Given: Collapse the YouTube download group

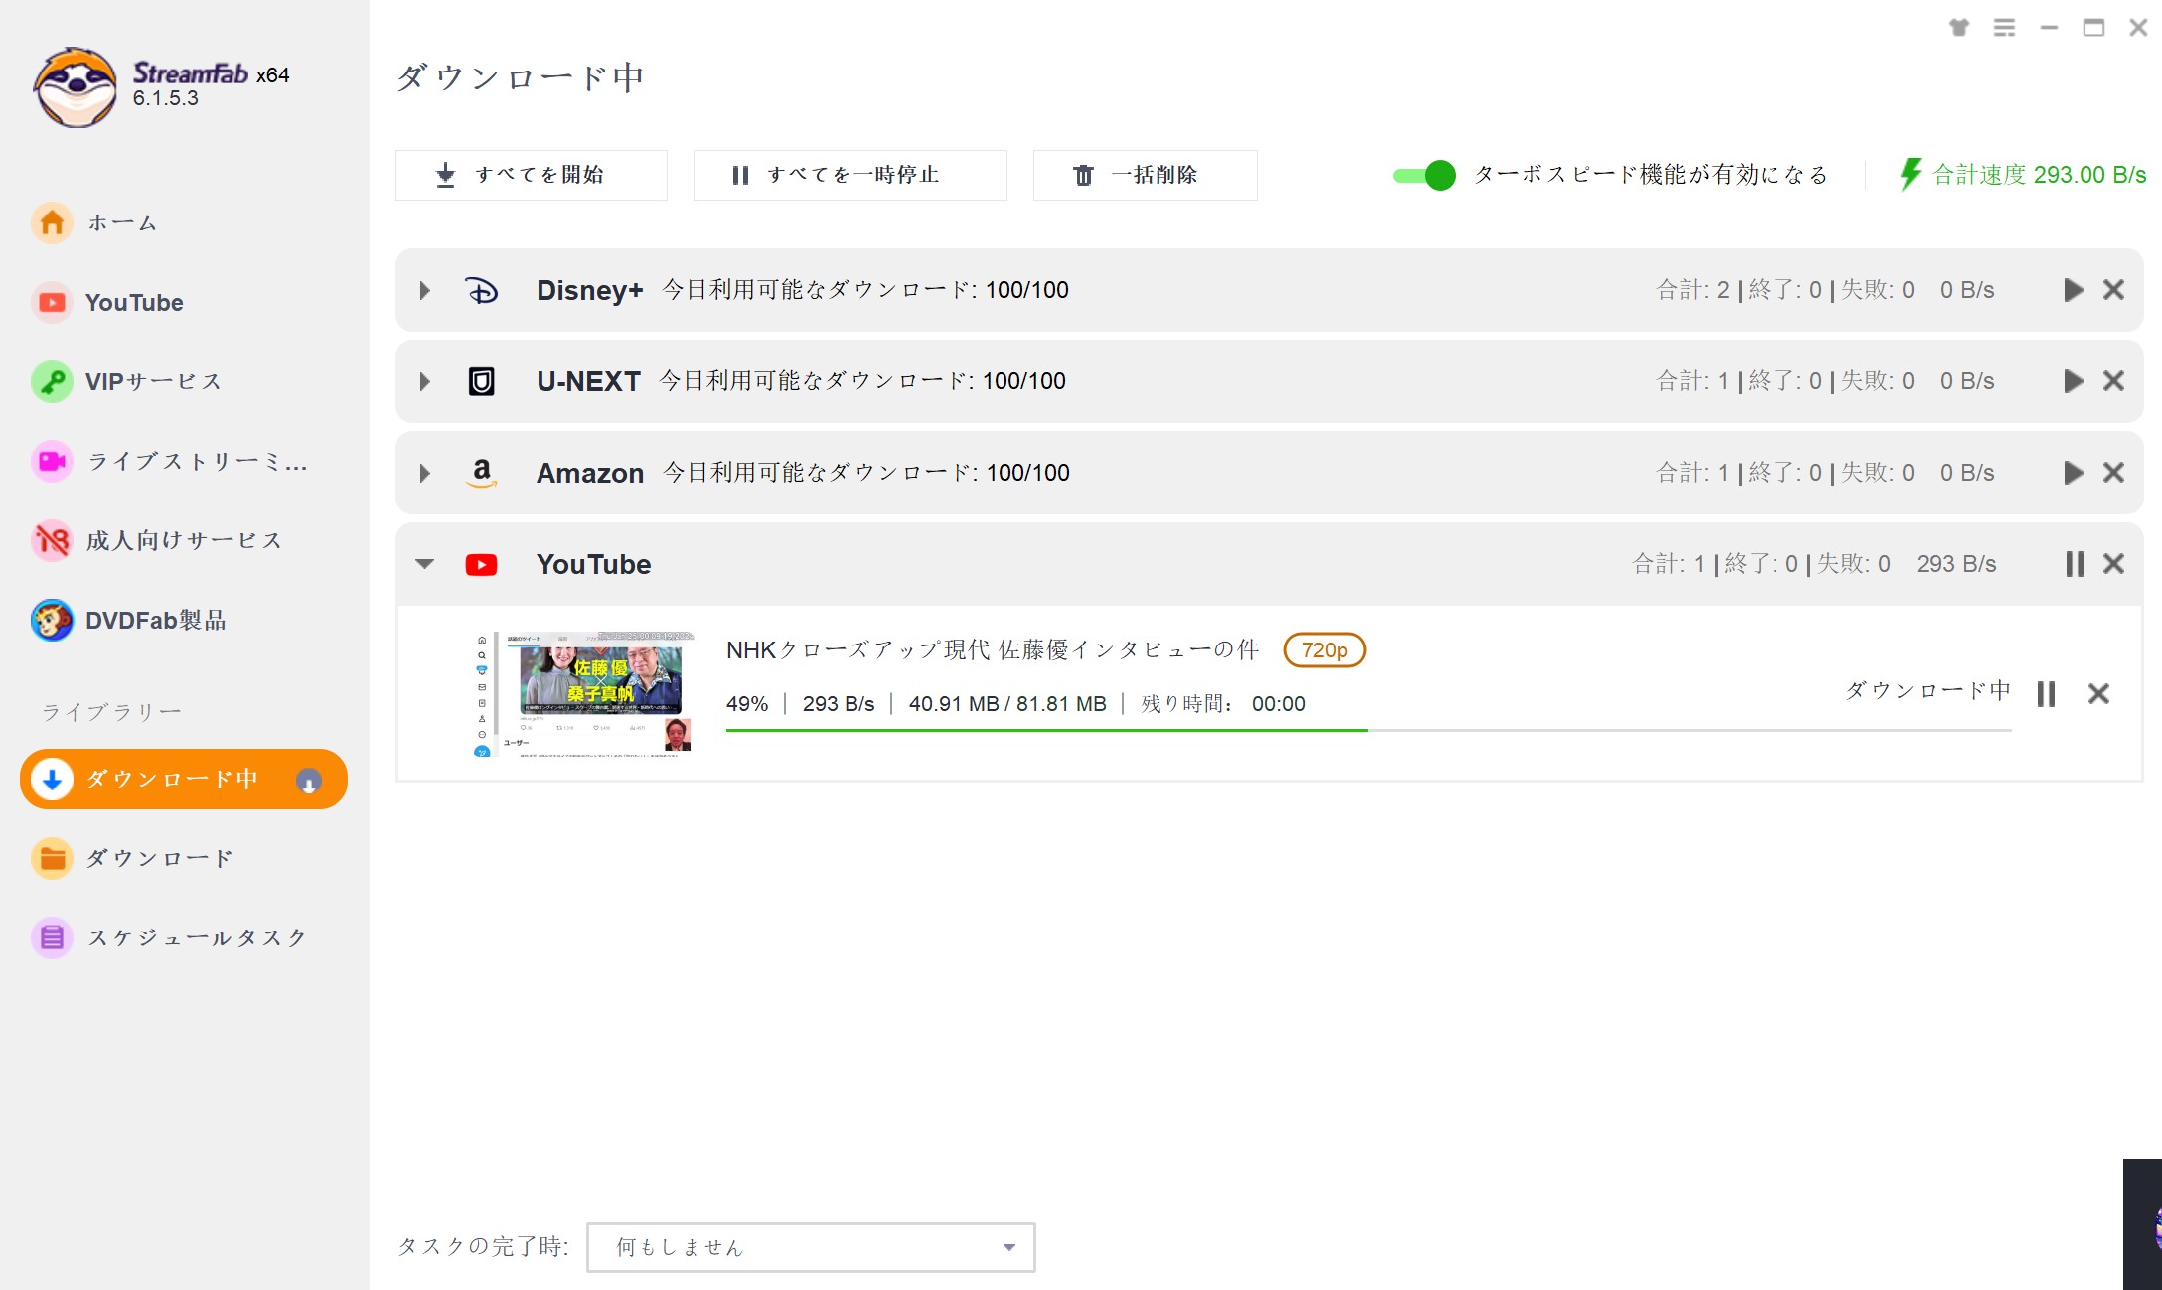Looking at the screenshot, I should (425, 564).
